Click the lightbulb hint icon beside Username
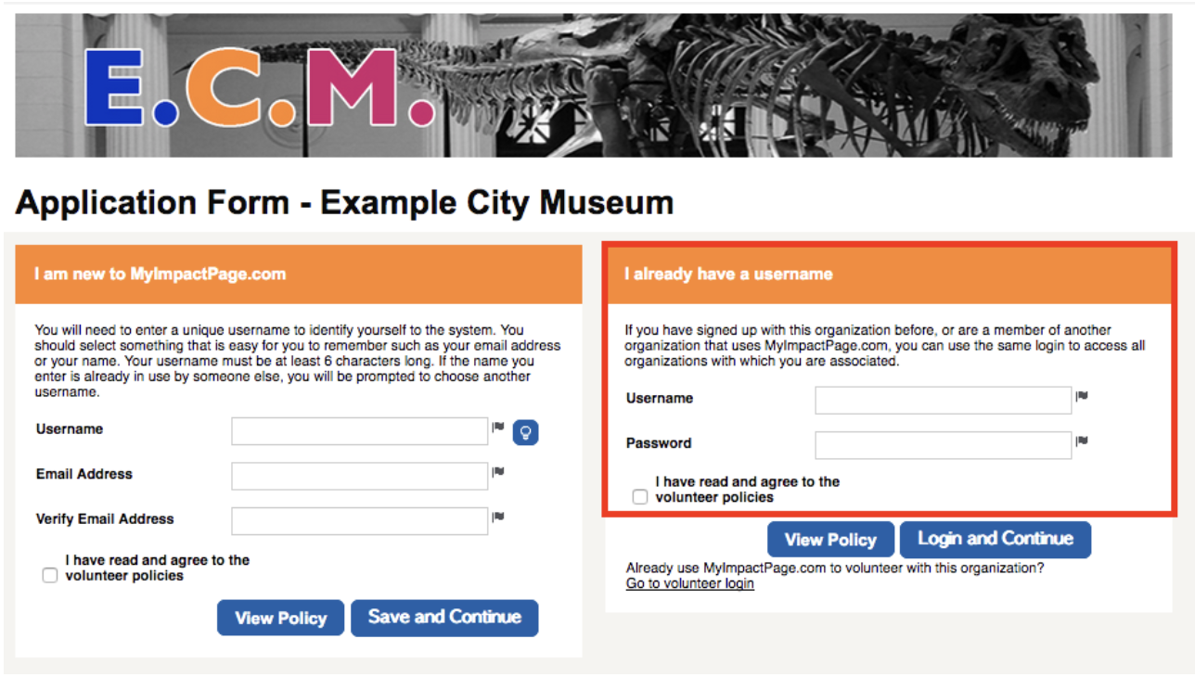The width and height of the screenshot is (1195, 677). pos(525,432)
